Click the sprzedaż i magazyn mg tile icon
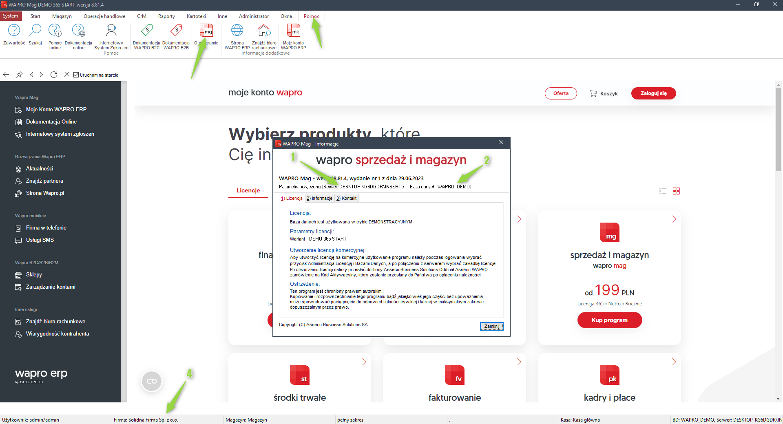The width and height of the screenshot is (783, 424). click(x=610, y=232)
